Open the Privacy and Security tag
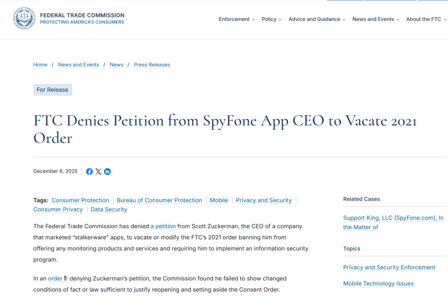Screen dimensions: 448x299 coord(264,200)
